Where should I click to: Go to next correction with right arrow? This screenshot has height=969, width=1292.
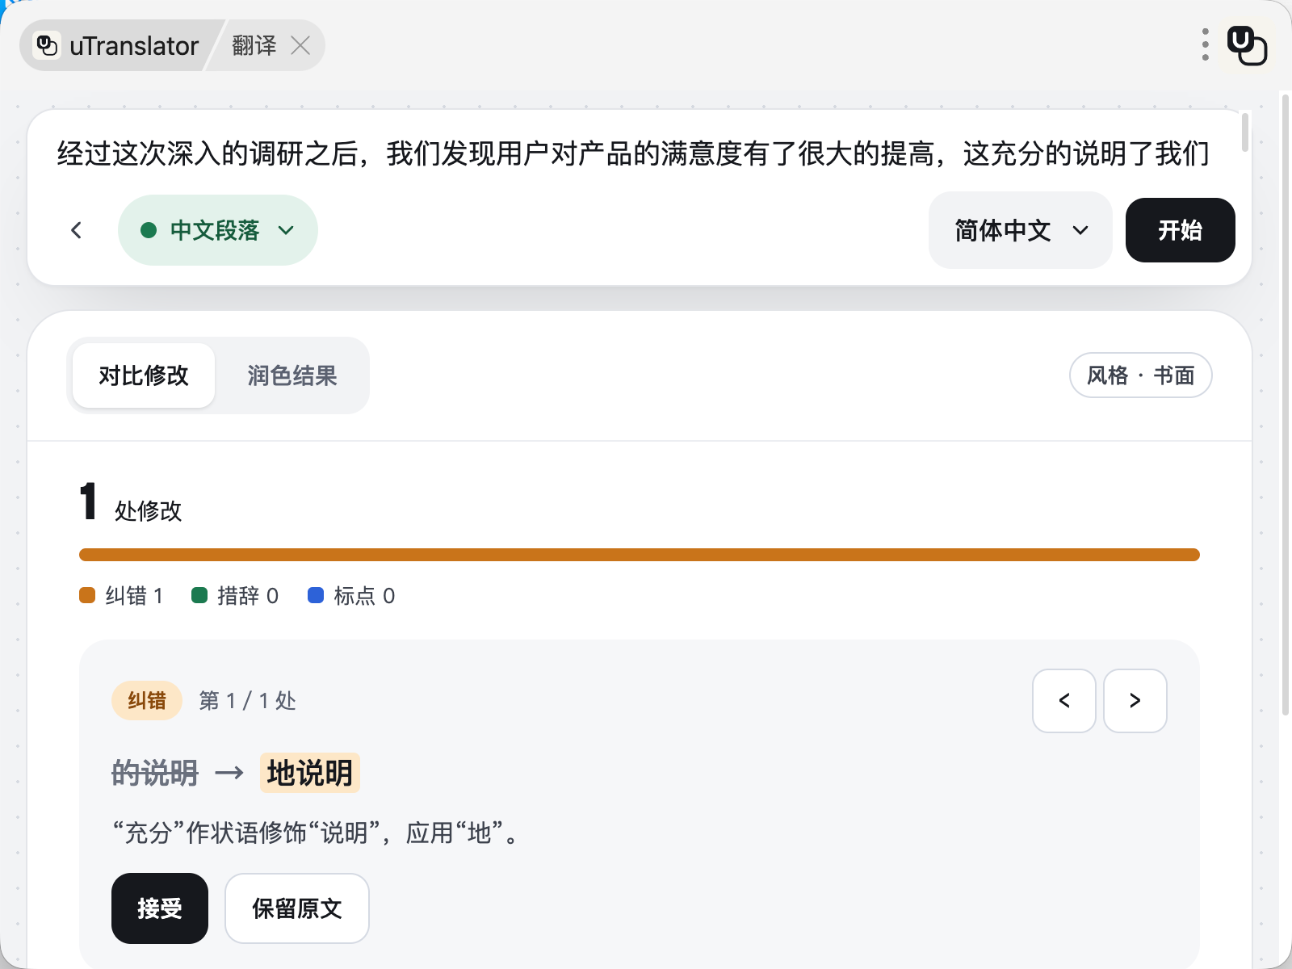tap(1135, 701)
